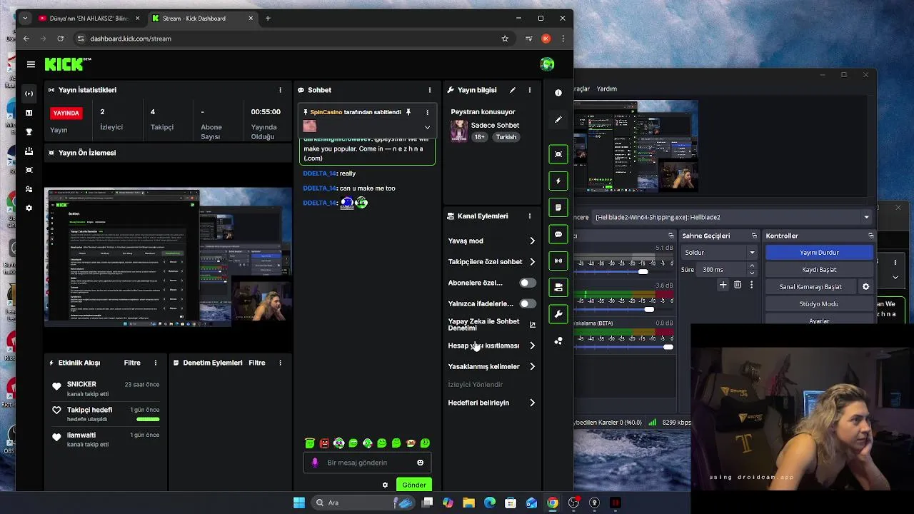Open File Explorer from taskbar
The image size is (914, 514).
point(468,503)
